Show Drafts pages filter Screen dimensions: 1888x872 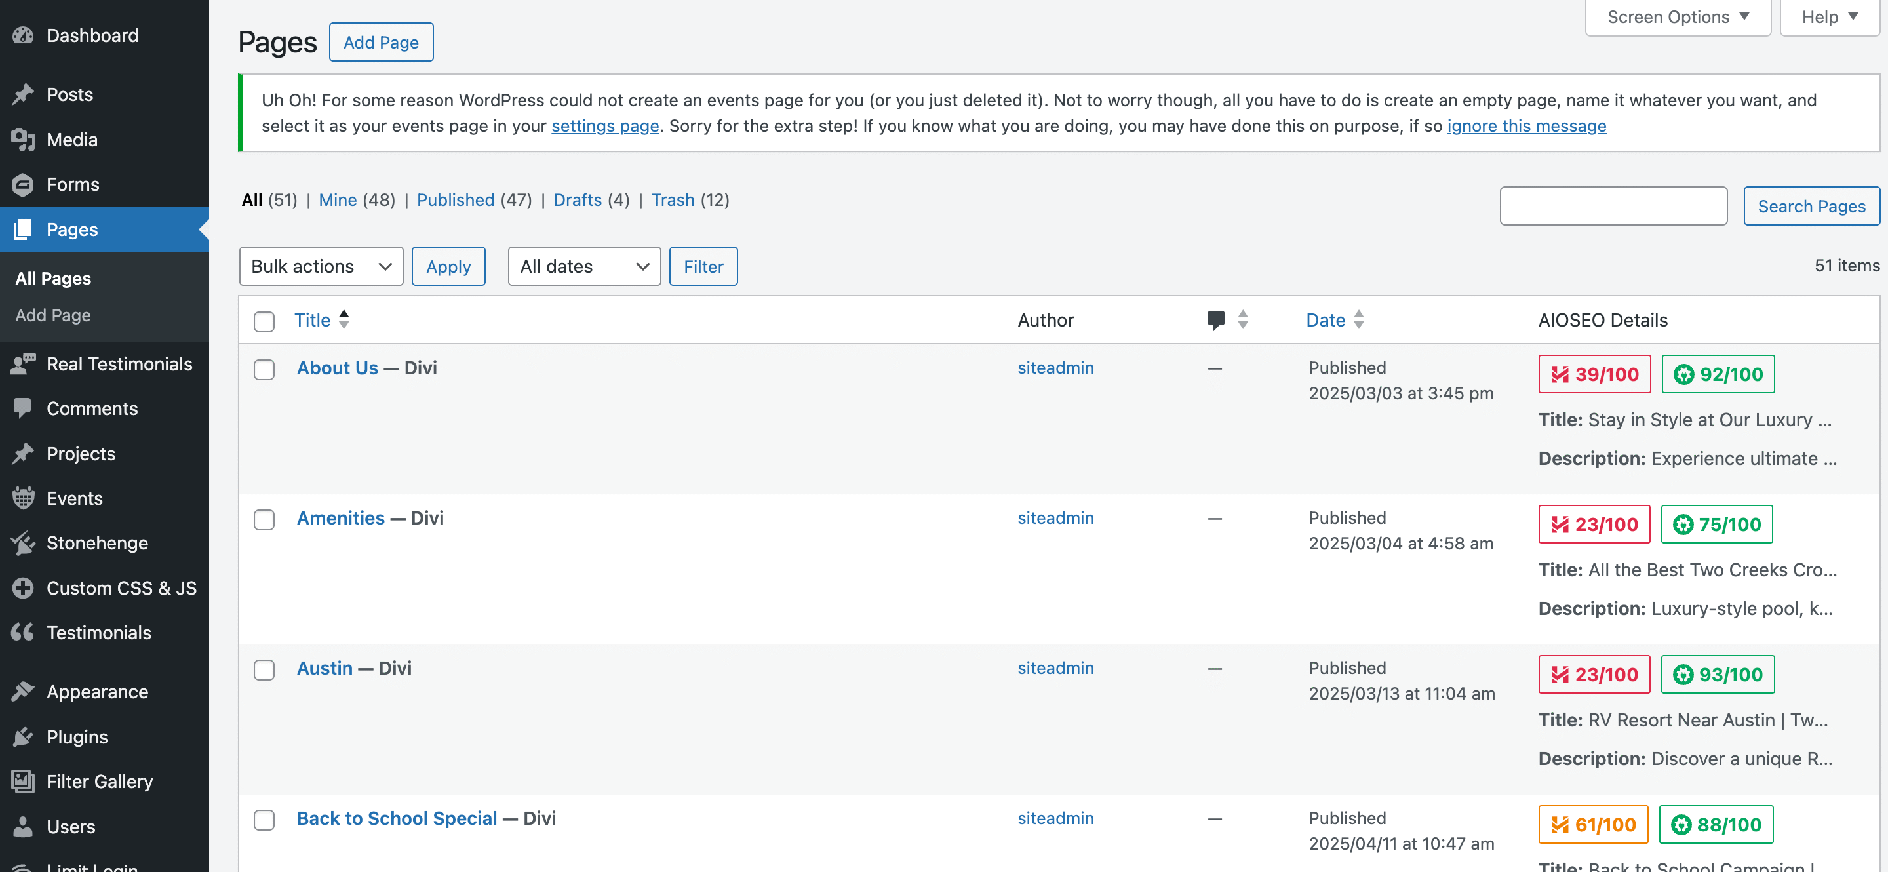578,200
